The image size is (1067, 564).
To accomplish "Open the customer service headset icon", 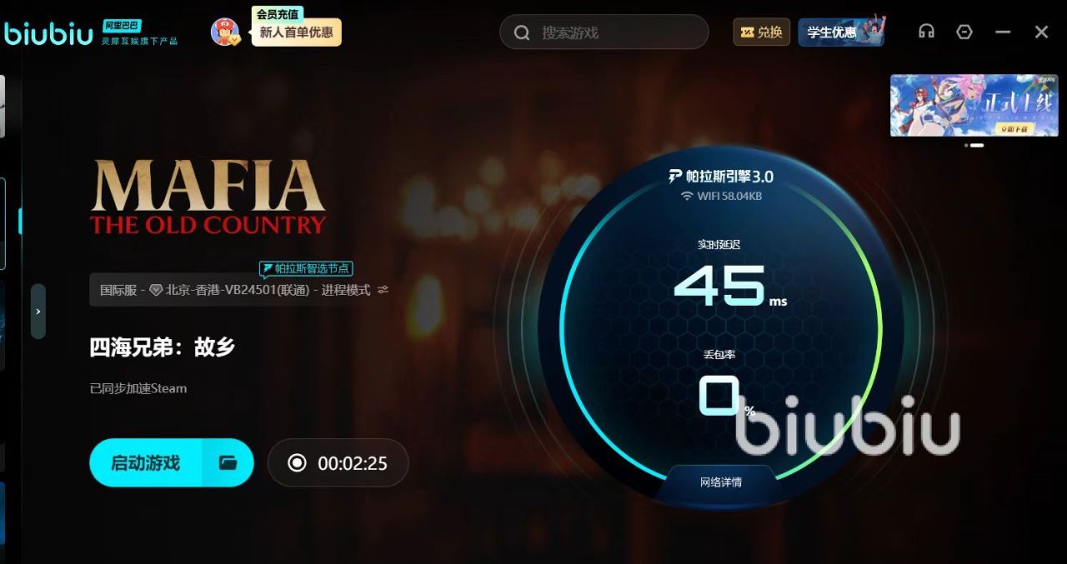I will click(x=926, y=32).
